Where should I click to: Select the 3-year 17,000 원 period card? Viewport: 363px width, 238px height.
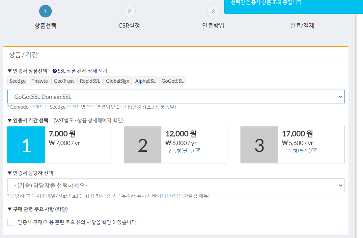pyautogui.click(x=293, y=144)
